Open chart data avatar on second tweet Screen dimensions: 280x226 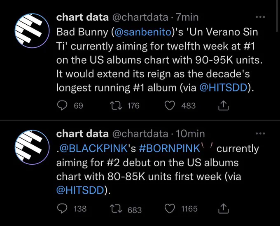coord(32,147)
